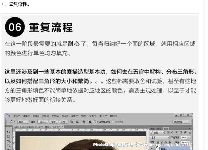Open the Pen tool preset picker icon

(11, 122)
